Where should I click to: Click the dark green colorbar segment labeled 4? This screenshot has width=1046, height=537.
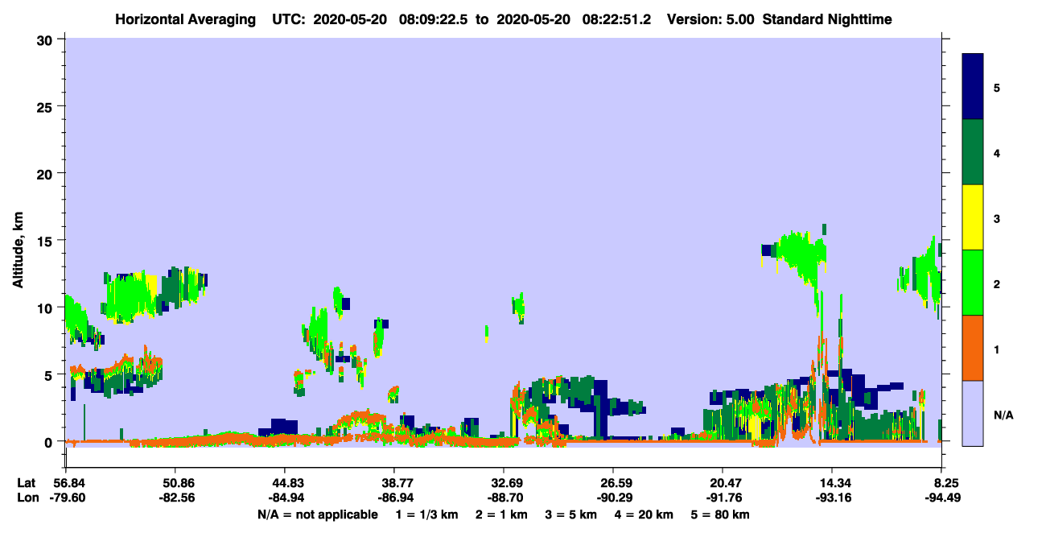coord(973,152)
